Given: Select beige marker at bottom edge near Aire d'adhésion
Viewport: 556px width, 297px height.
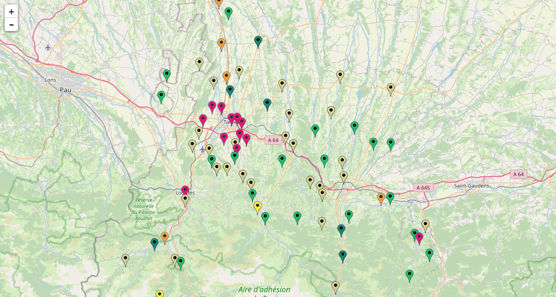Looking at the screenshot, I should [x=336, y=287].
